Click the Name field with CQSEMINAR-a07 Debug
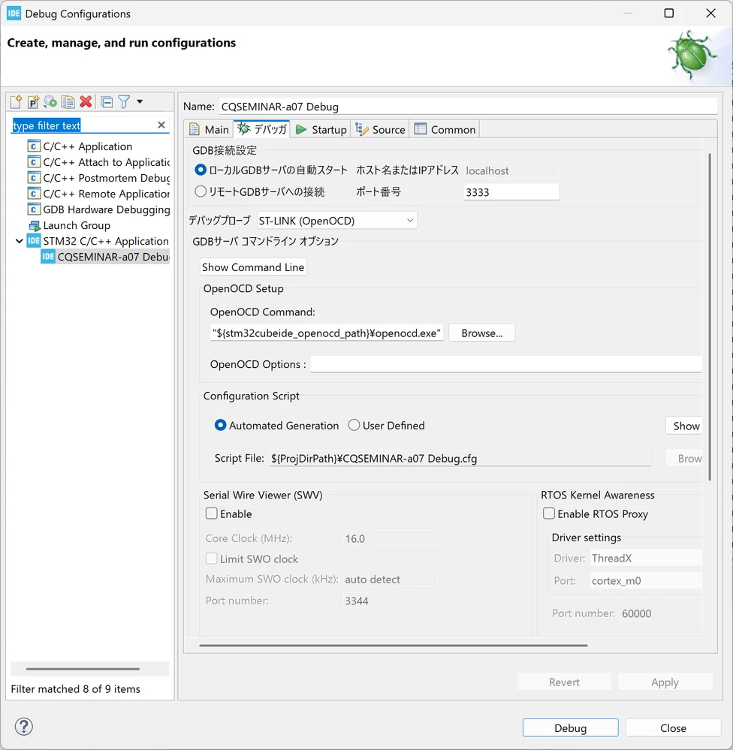Screen dimensions: 733x750 coord(468,107)
